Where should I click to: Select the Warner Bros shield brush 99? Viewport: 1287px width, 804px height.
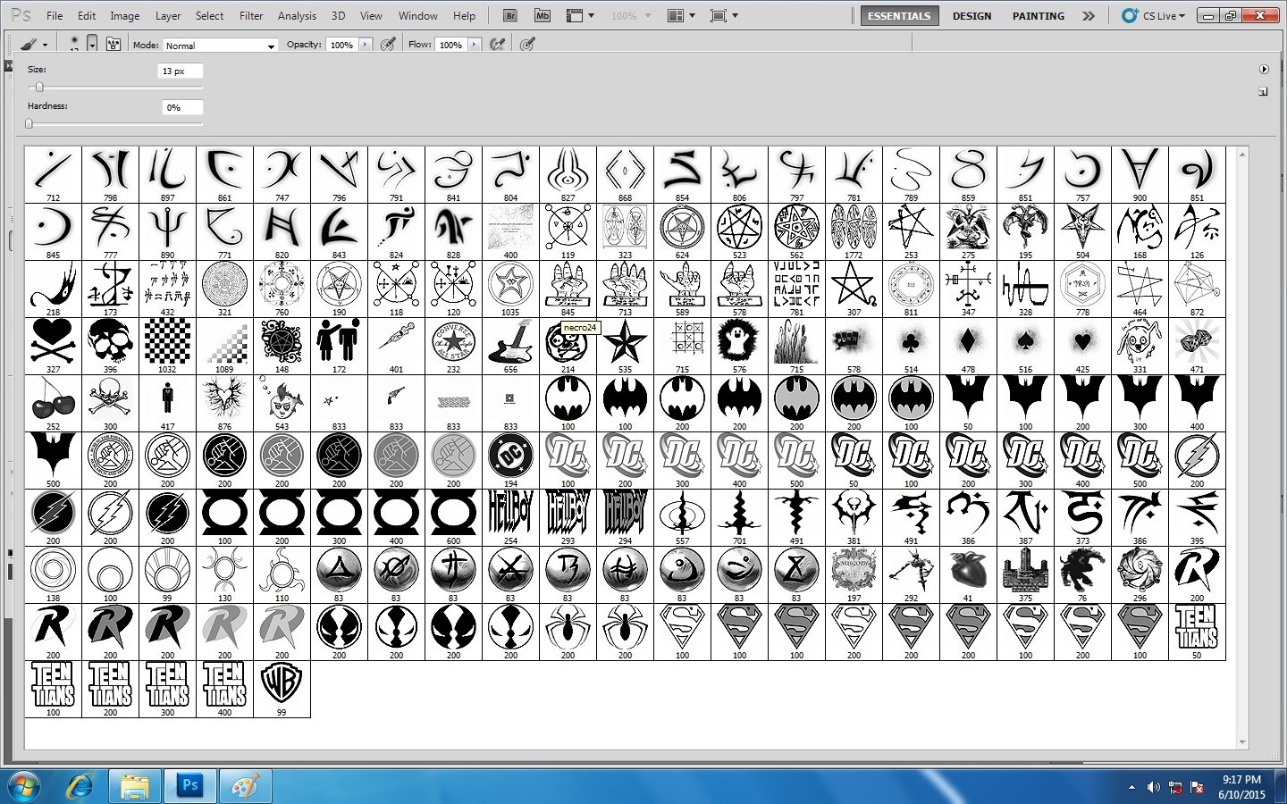[x=282, y=689]
